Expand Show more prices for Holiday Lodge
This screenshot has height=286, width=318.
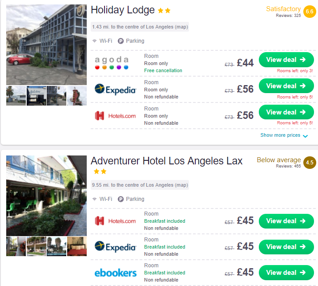[x=284, y=135]
